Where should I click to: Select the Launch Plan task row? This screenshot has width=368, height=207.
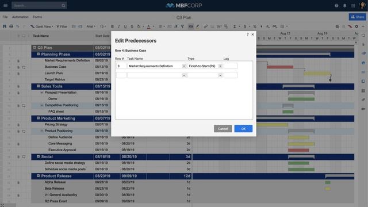(x=53, y=73)
